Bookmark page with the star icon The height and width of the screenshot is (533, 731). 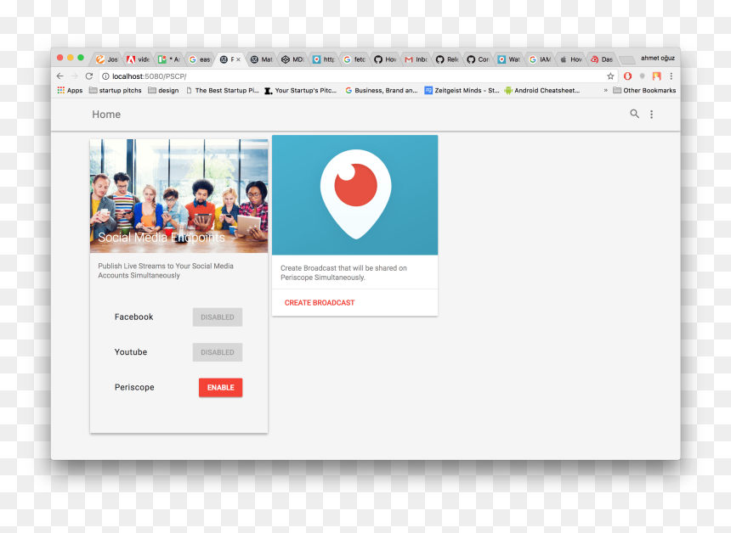click(610, 76)
